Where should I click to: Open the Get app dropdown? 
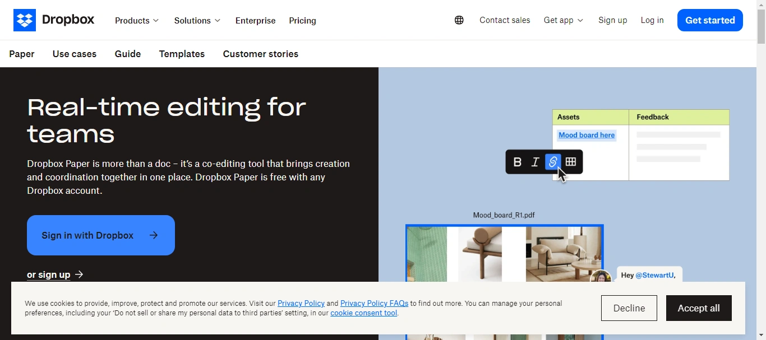564,20
